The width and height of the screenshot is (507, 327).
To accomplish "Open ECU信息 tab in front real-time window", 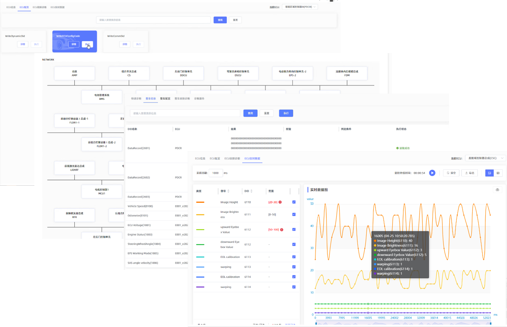I will [200, 159].
